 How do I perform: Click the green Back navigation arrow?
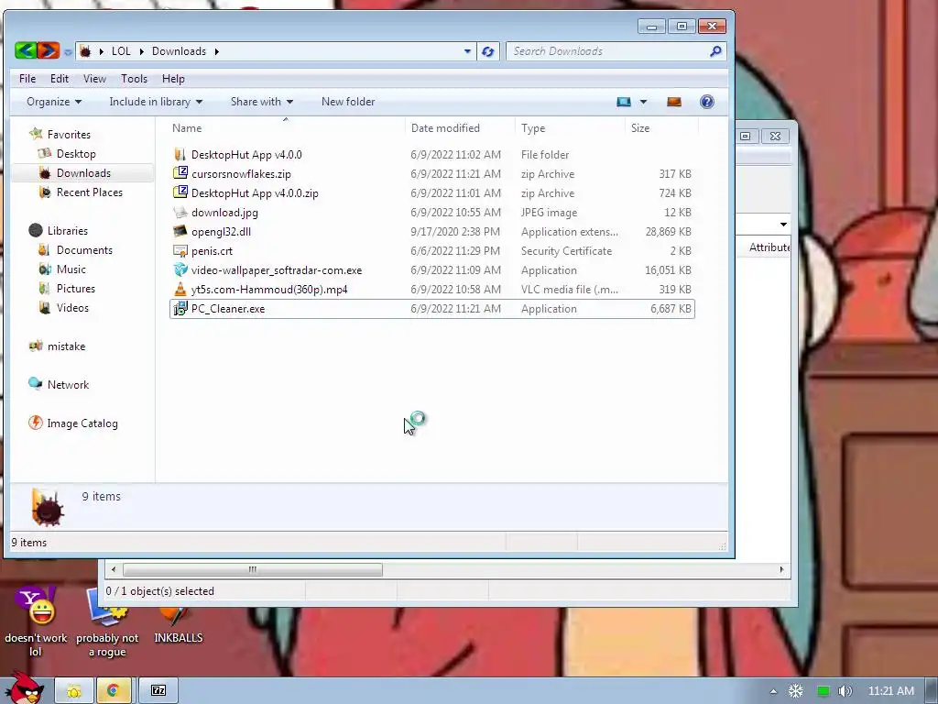(26, 51)
